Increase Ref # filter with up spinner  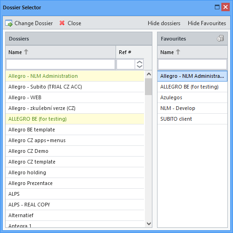pyautogui.click(x=139, y=62)
